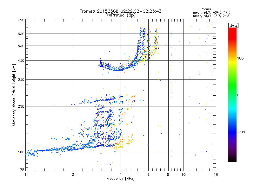The image size is (254, 190).
Task: Click the "Frequency [MHz]" axis label
Action: (120, 179)
